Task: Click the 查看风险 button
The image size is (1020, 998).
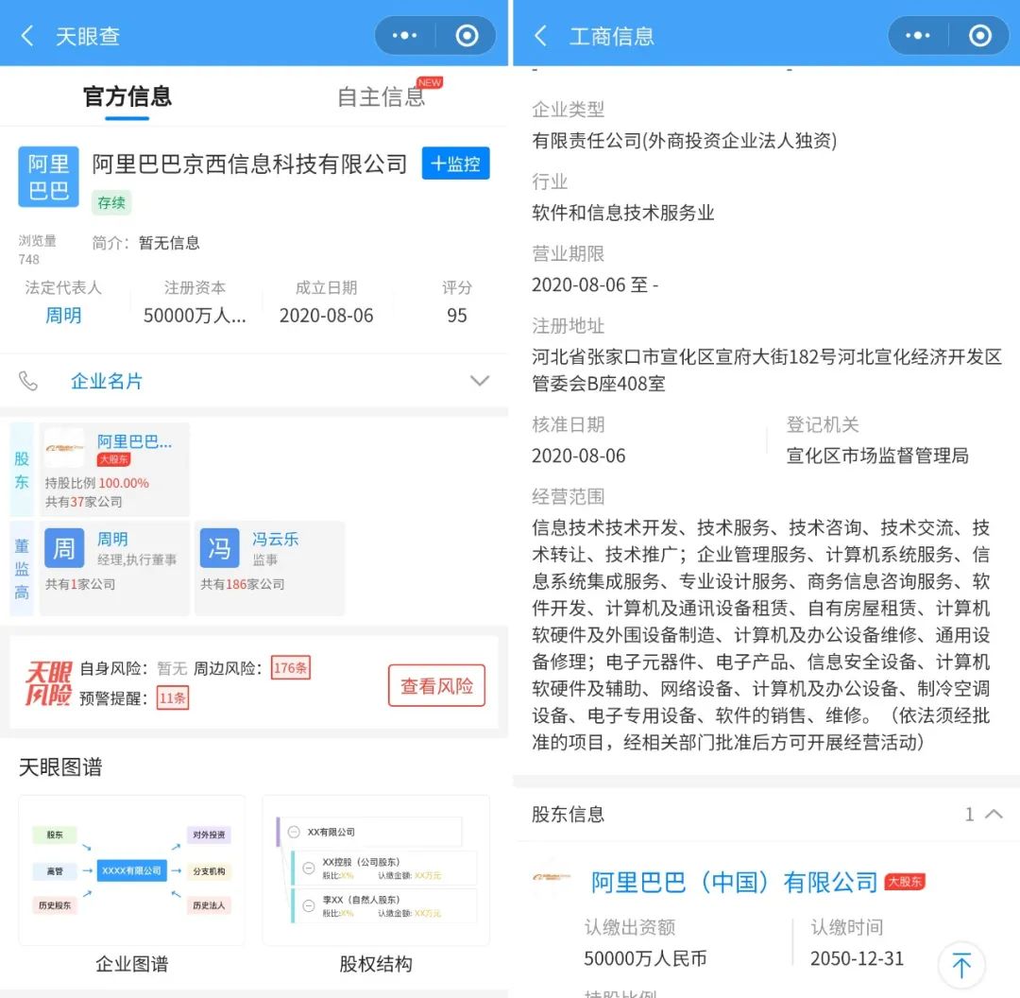Action: (437, 685)
